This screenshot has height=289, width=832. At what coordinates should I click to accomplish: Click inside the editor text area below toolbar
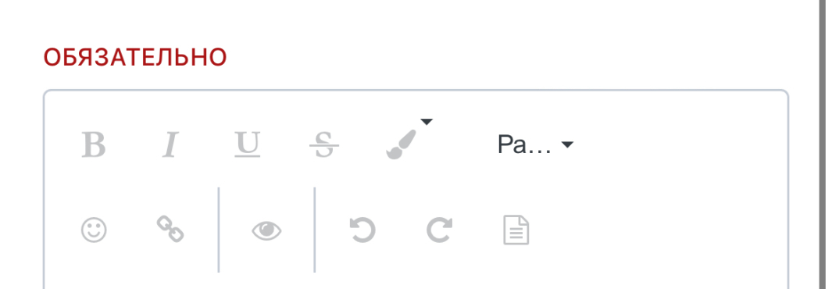point(416,282)
